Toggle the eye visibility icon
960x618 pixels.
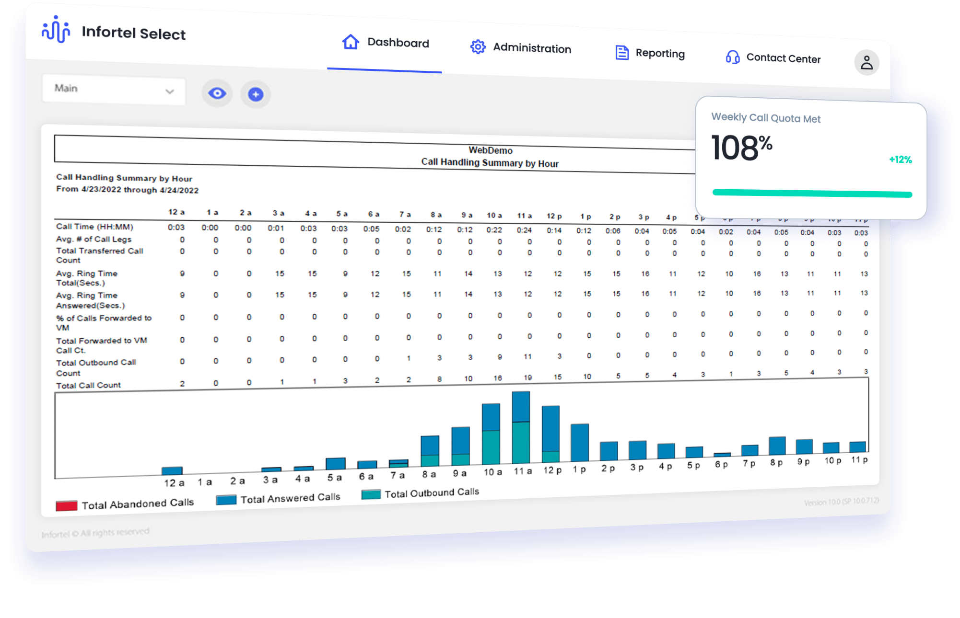coord(217,93)
